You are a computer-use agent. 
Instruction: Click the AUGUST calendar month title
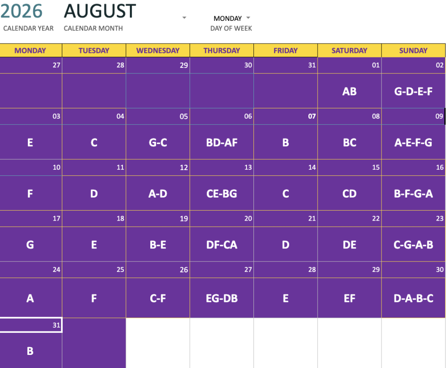100,11
